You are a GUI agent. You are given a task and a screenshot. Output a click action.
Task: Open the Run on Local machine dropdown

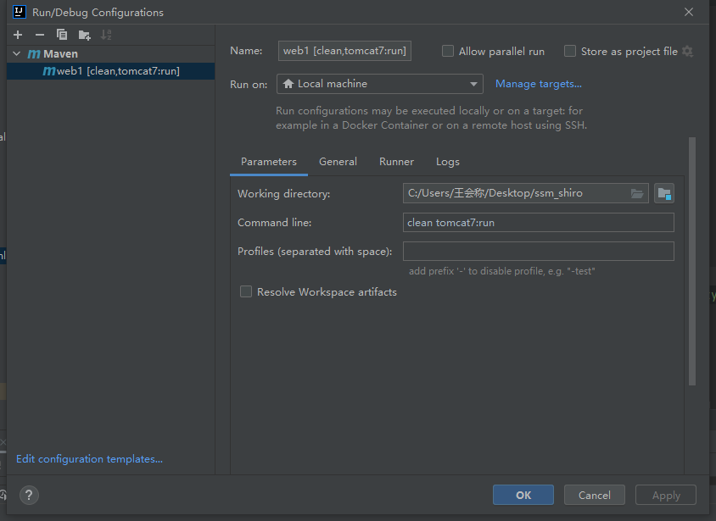[x=379, y=84]
